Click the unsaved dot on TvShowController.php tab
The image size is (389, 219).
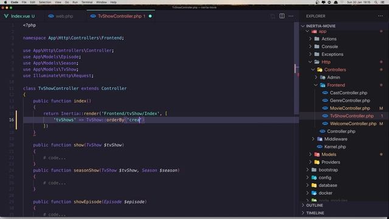150,16
